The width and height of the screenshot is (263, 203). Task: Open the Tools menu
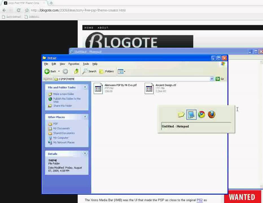tap(86, 64)
